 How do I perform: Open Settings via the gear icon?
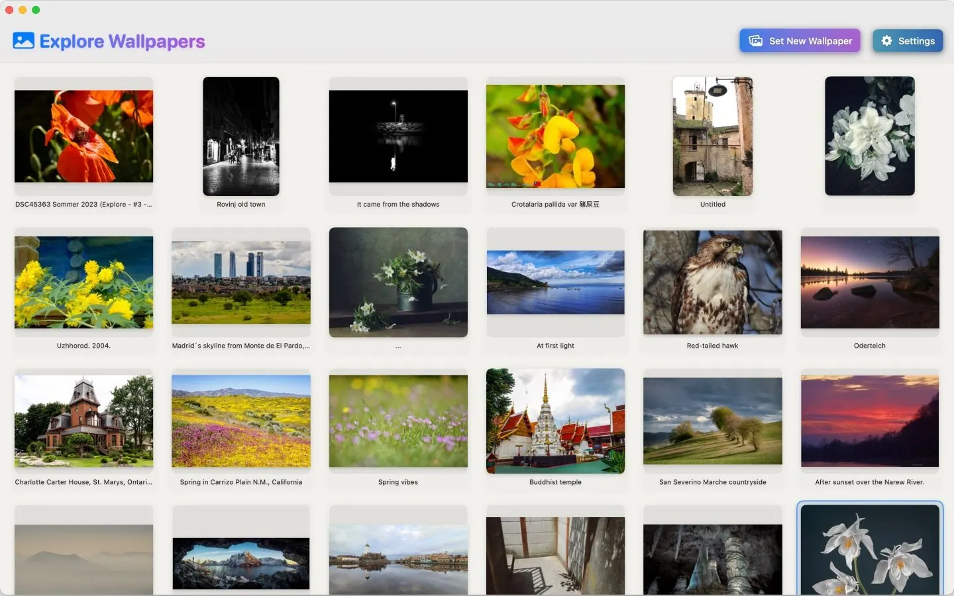(x=886, y=41)
